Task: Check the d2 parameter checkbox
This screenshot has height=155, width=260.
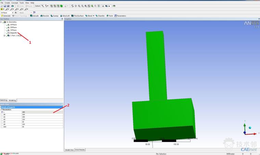Action: 2,119
